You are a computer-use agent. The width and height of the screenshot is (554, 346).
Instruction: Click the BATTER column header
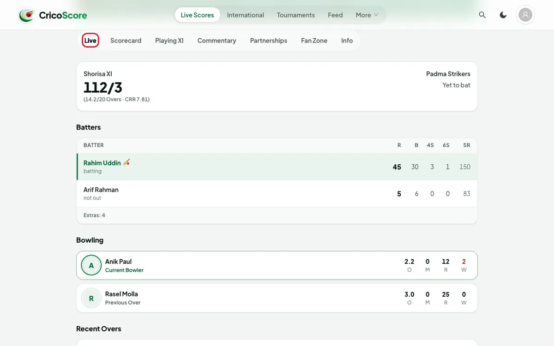pyautogui.click(x=94, y=145)
